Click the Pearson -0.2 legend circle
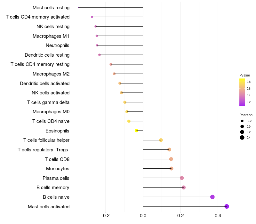Screen dimensions: 256x224 (242, 121)
